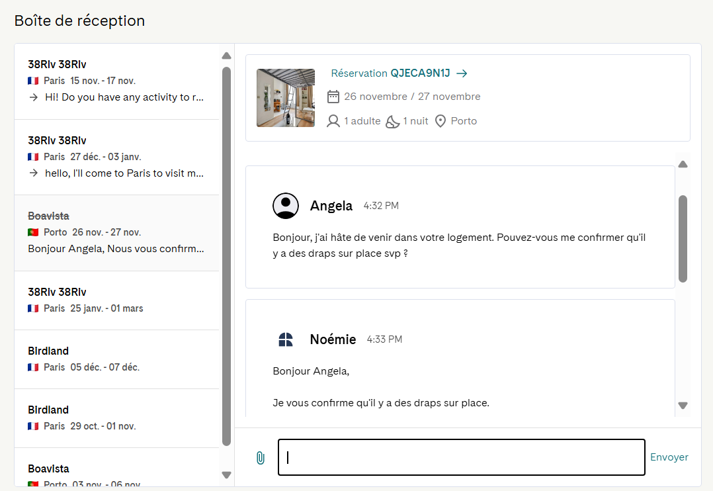This screenshot has height=491, width=713.
Task: Open the Réservation QJECA9N1J link
Action: [x=390, y=73]
